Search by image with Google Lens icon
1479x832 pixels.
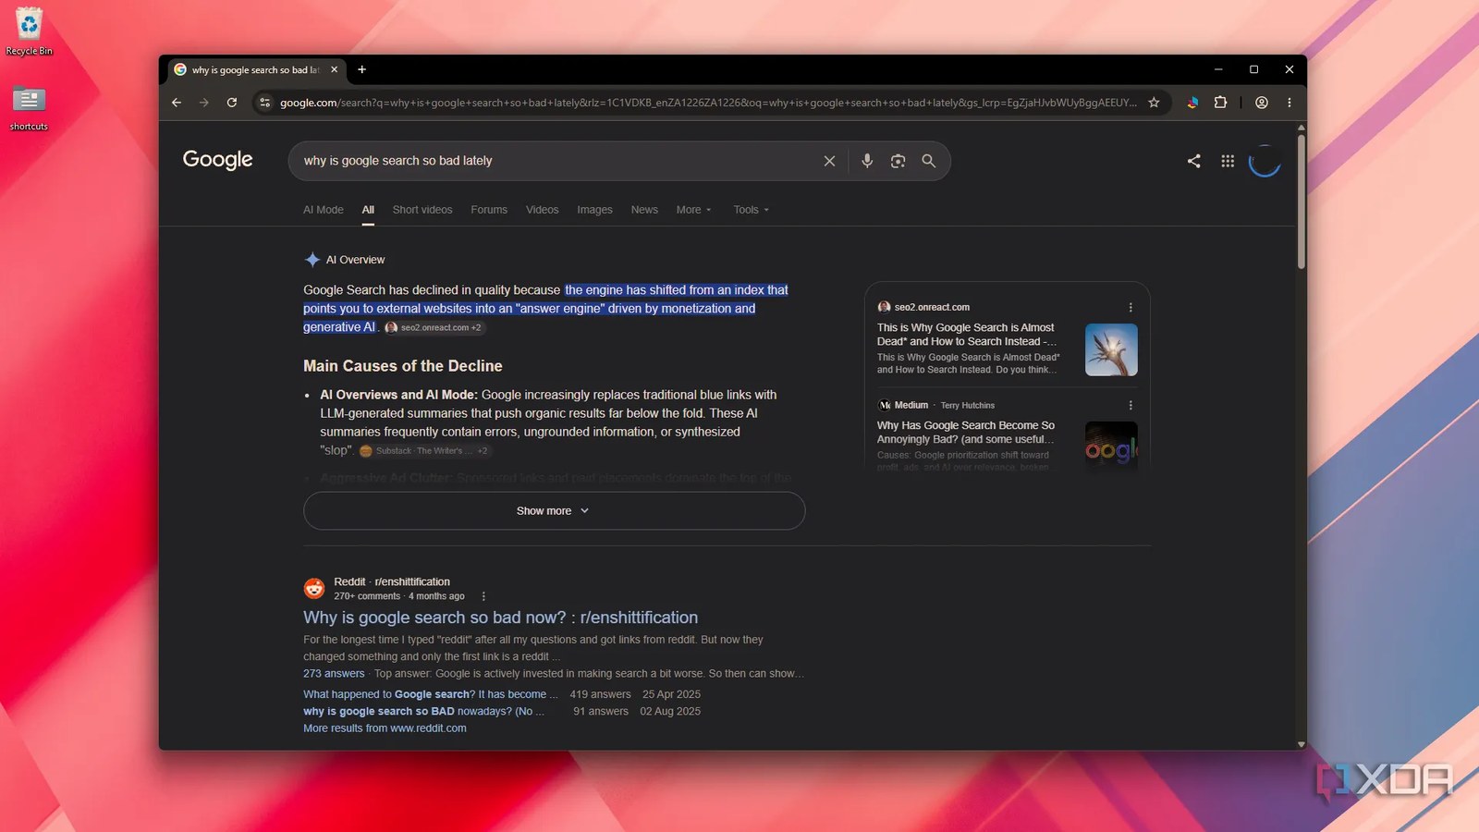898,161
